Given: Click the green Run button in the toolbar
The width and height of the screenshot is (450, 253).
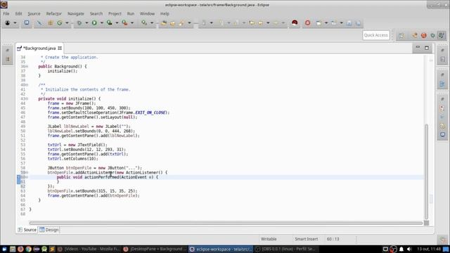Looking at the screenshot, I should (x=94, y=22).
